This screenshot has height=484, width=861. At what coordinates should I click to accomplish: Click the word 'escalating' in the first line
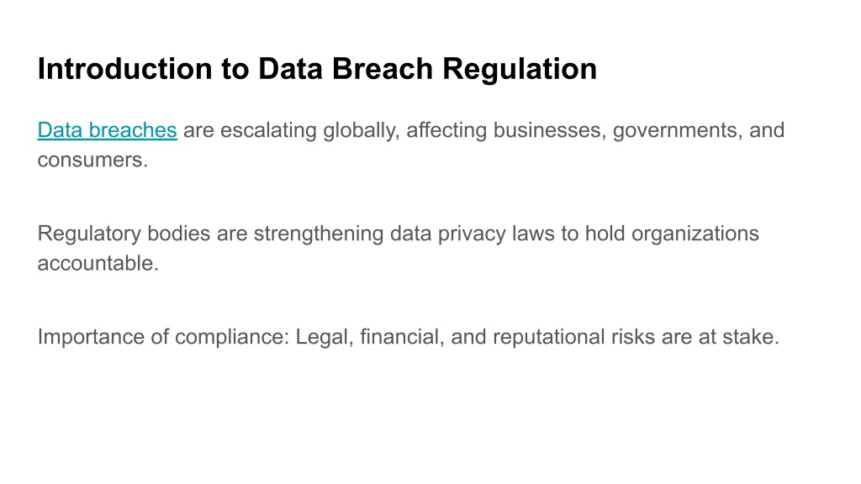pyautogui.click(x=268, y=130)
